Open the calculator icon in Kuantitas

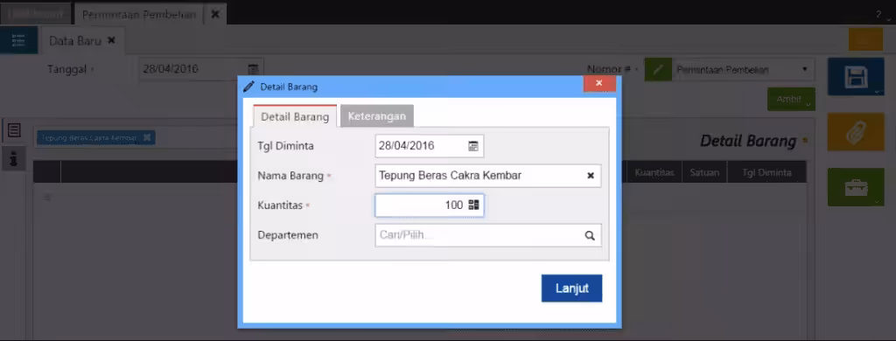click(x=473, y=205)
